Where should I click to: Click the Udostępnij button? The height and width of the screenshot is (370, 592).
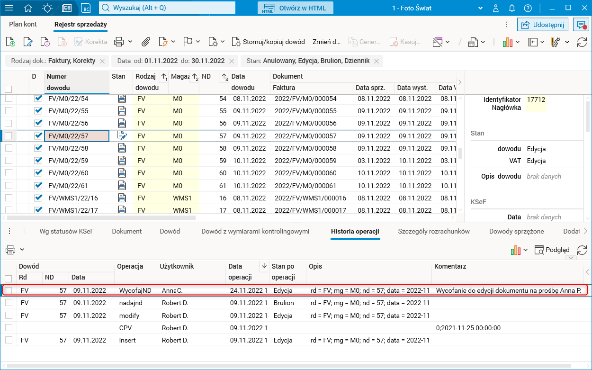pyautogui.click(x=543, y=25)
